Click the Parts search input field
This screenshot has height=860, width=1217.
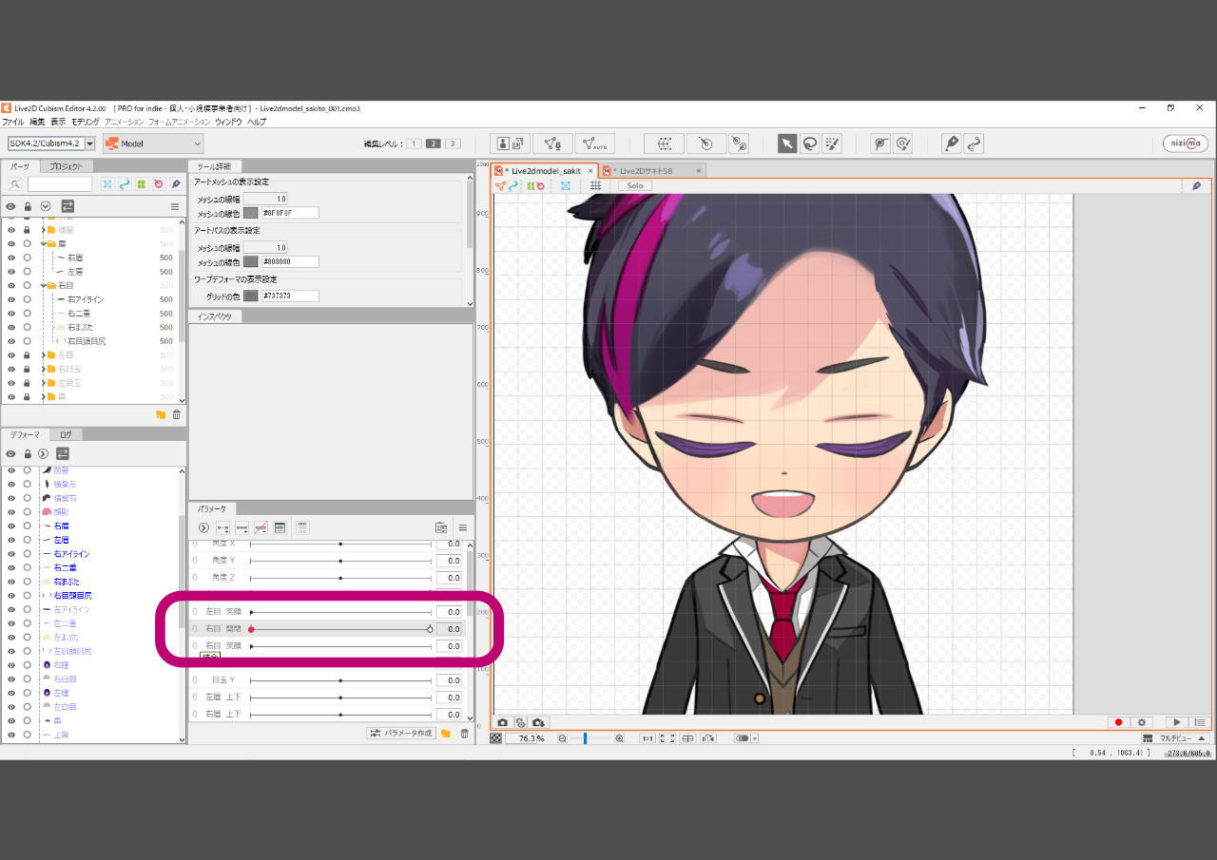tap(60, 184)
